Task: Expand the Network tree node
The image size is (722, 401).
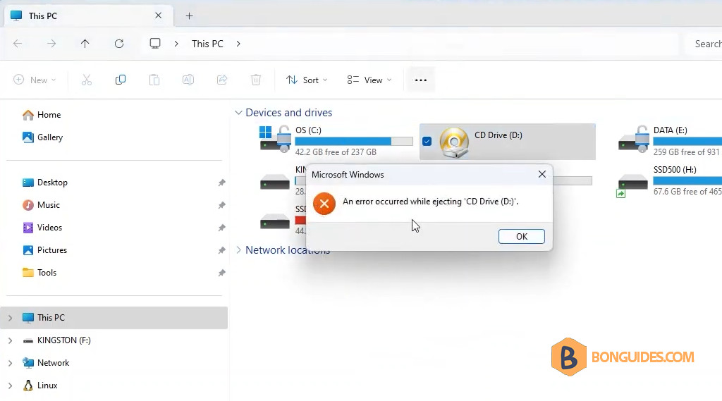Action: [10, 363]
